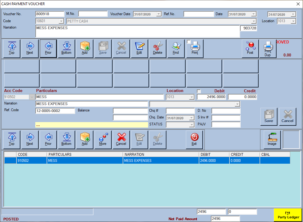Open the top-right date dropdown above Location

[293, 15]
